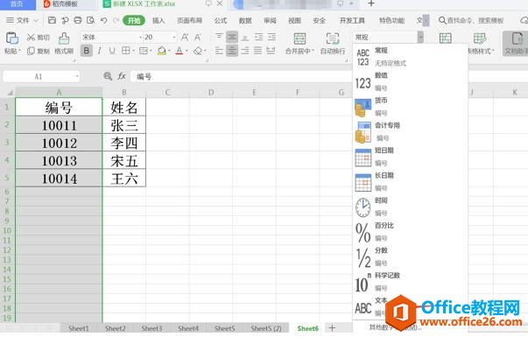Toggle 自动换行 wrap text

coord(333,43)
